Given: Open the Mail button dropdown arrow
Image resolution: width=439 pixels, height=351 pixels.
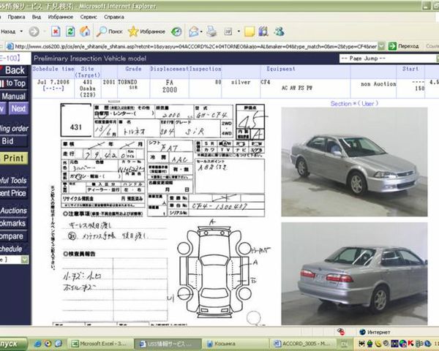Looking at the screenshot, I should click(x=201, y=31).
